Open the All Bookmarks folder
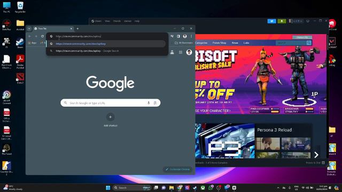 point(184,43)
